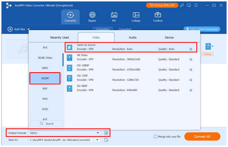Open the Collage module
228x147 pixels.
click(136, 17)
